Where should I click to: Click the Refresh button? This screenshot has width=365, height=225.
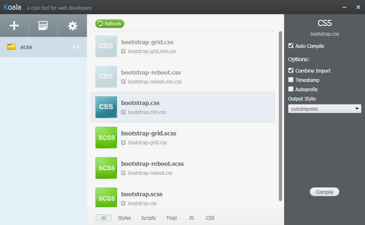tap(110, 24)
